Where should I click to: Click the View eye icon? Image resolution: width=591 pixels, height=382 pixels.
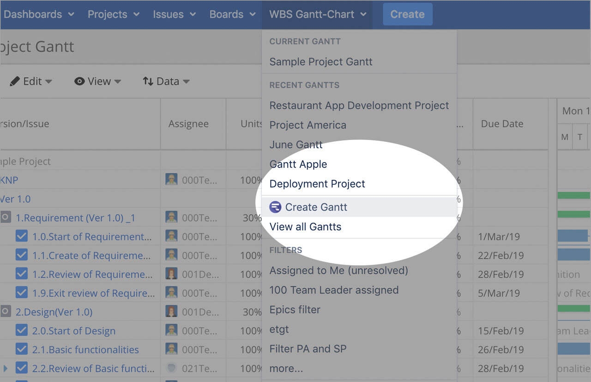point(79,81)
